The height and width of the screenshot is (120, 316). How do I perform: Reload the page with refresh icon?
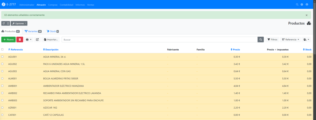4,23
